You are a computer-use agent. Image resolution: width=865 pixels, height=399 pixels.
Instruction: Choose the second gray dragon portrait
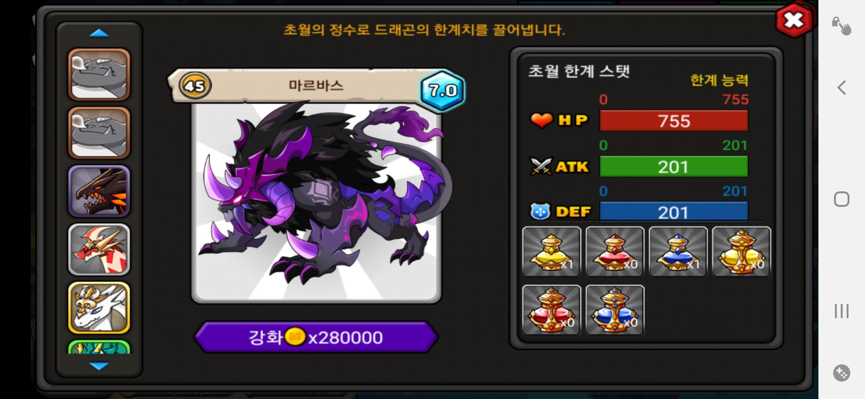tap(99, 133)
